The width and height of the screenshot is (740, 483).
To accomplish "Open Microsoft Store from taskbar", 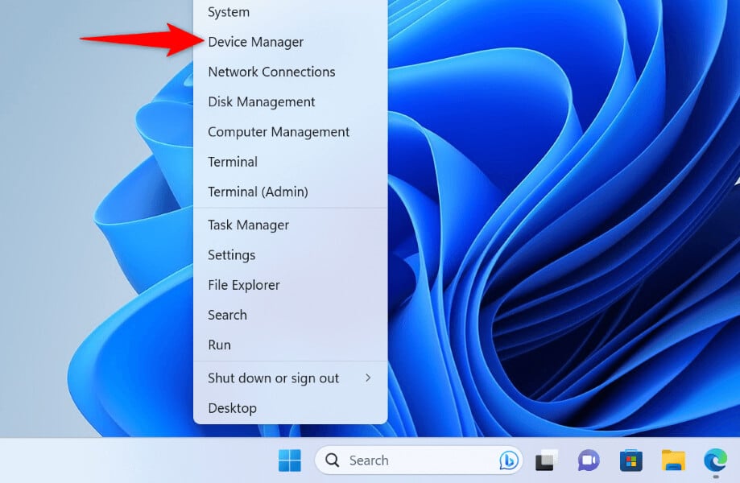I will tap(631, 460).
